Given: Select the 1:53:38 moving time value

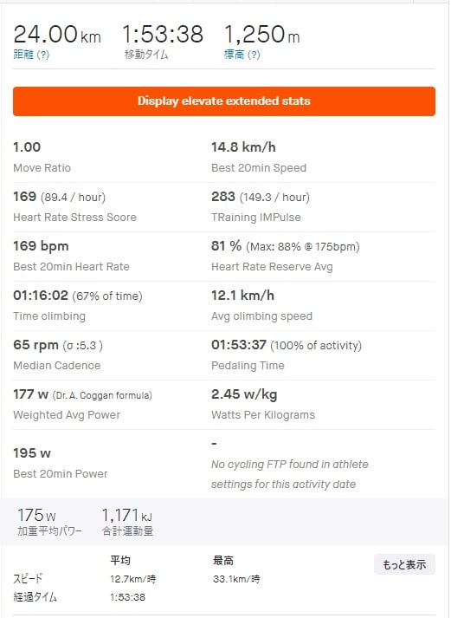Looking at the screenshot, I should [x=163, y=34].
